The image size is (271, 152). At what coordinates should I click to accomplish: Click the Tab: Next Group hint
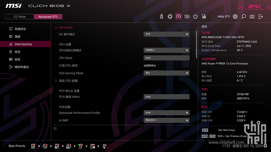tap(226, 130)
